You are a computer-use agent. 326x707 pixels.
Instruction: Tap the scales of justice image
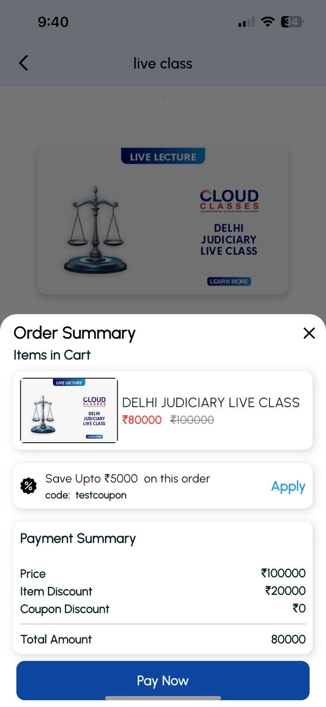(95, 230)
